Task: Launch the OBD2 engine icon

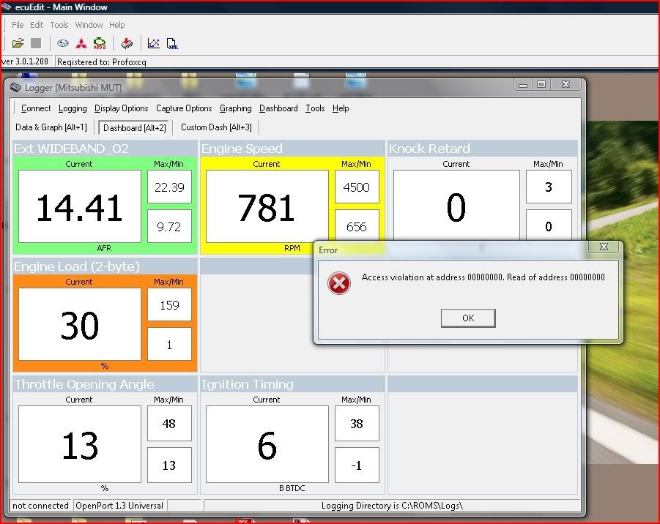Action: point(100,43)
